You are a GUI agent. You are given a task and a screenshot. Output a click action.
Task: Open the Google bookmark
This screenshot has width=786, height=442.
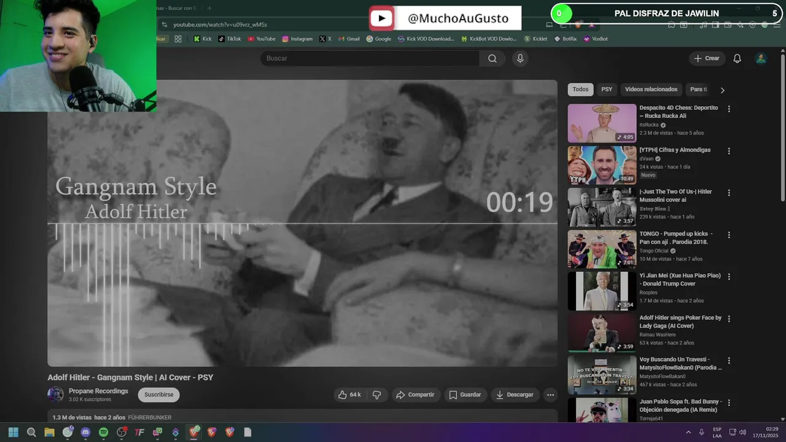[x=378, y=39]
